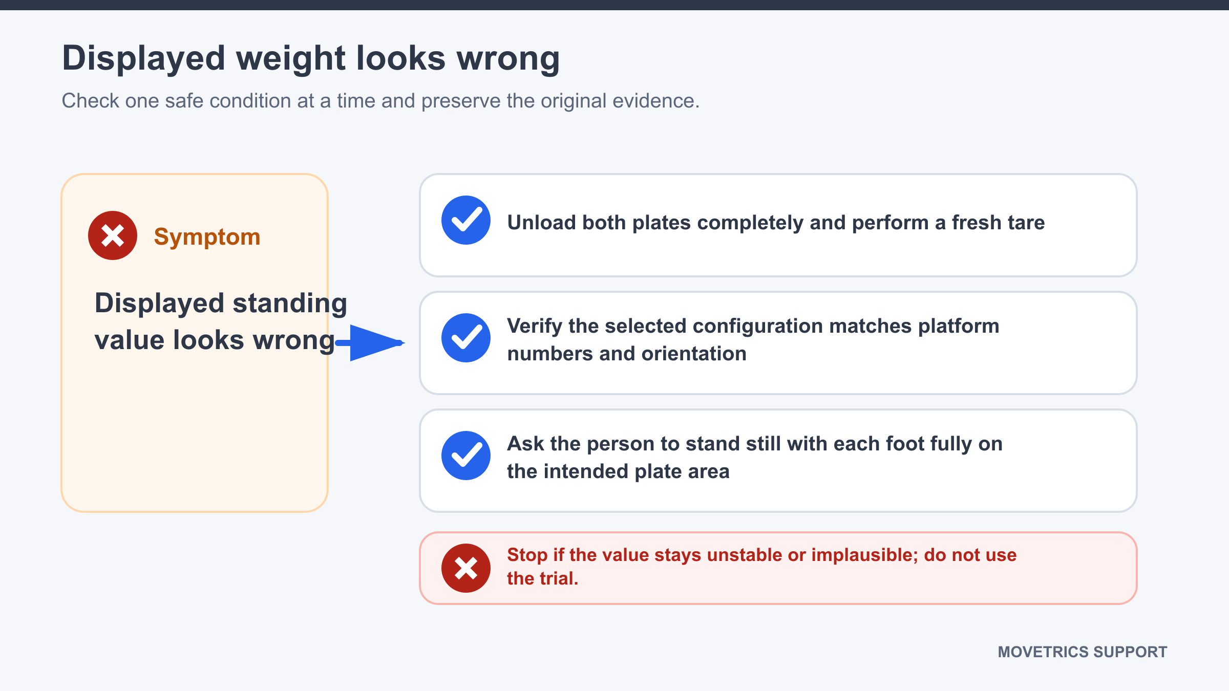Select the orange Symptom label
Viewport: 1229px width, 691px height.
point(207,237)
